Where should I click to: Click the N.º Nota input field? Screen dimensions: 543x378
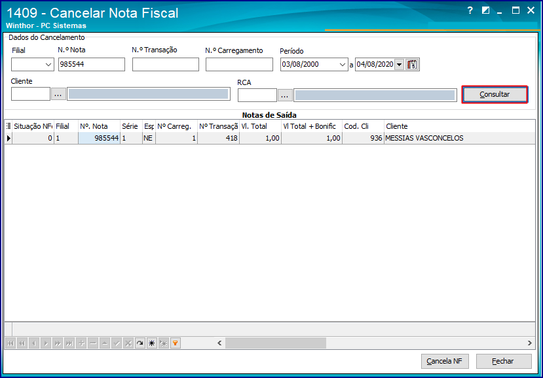coord(92,65)
